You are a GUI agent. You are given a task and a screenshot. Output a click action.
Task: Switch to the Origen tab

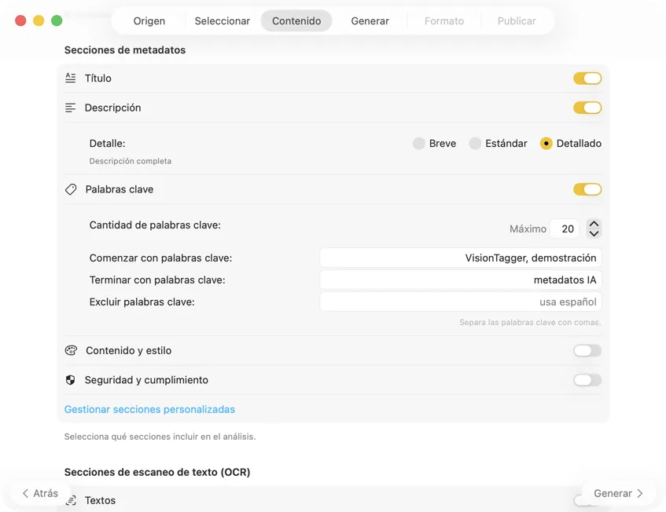click(x=149, y=21)
